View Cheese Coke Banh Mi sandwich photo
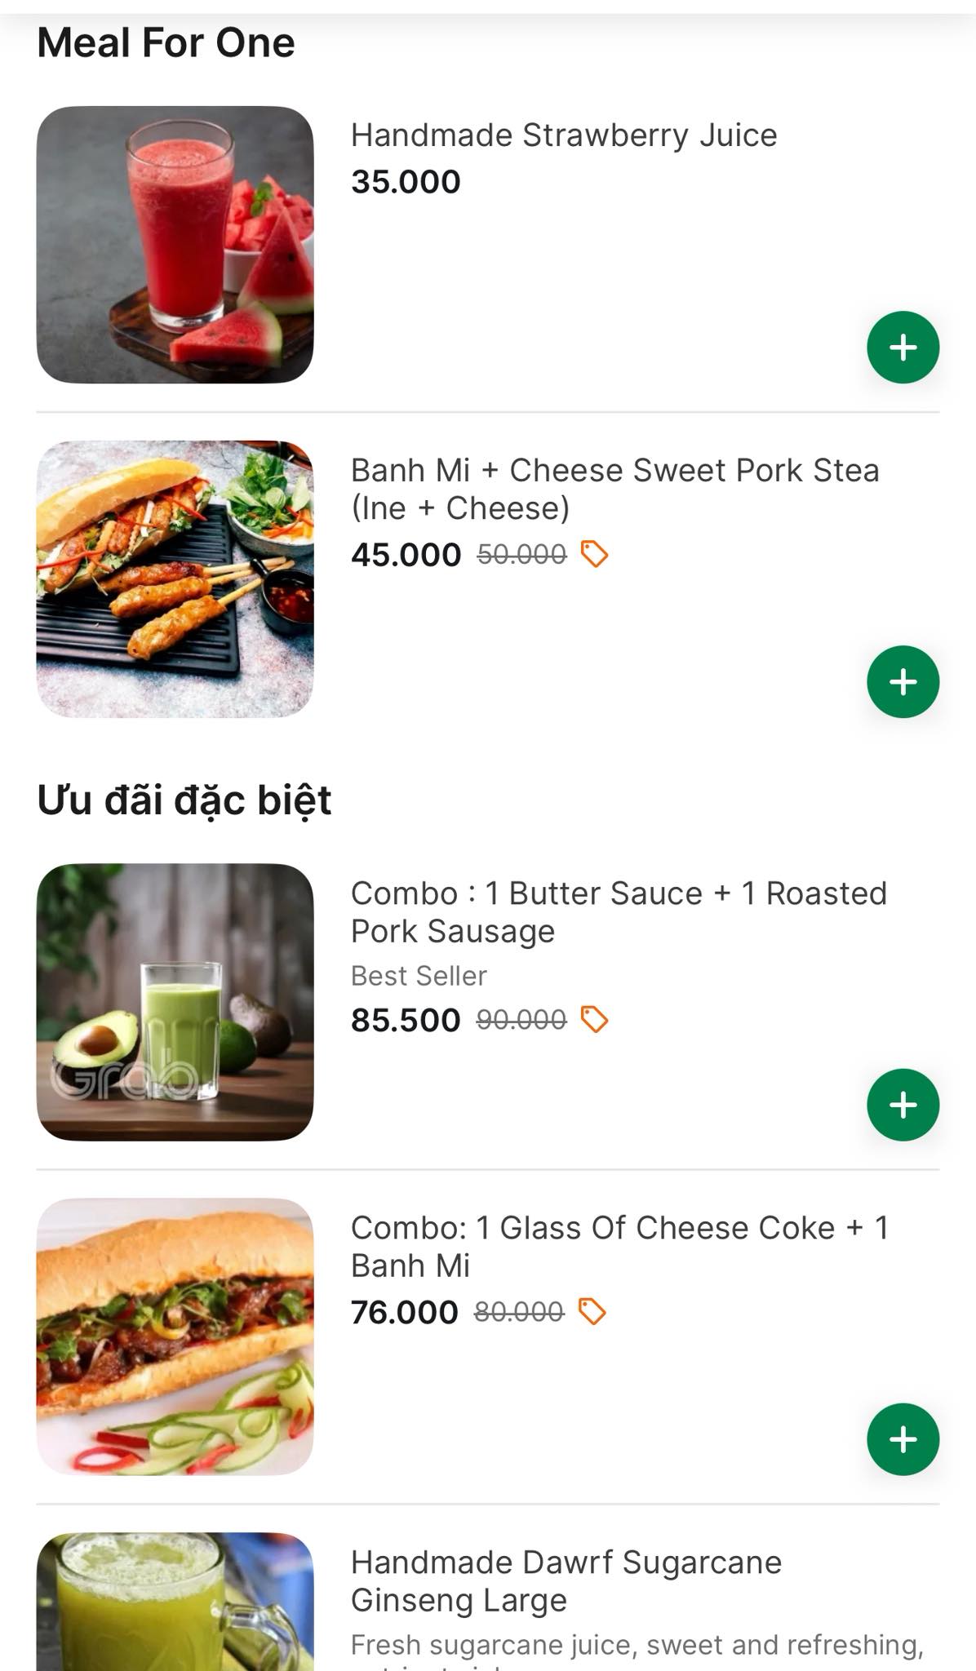Viewport: 976px width, 1671px height. pos(175,1336)
